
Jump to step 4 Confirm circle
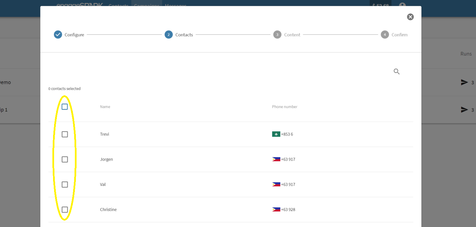tap(385, 35)
